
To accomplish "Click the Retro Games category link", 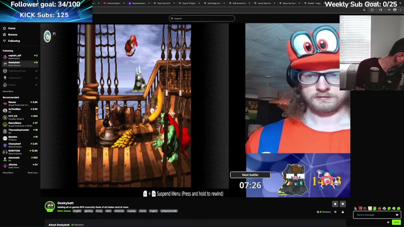I will 64,211.
